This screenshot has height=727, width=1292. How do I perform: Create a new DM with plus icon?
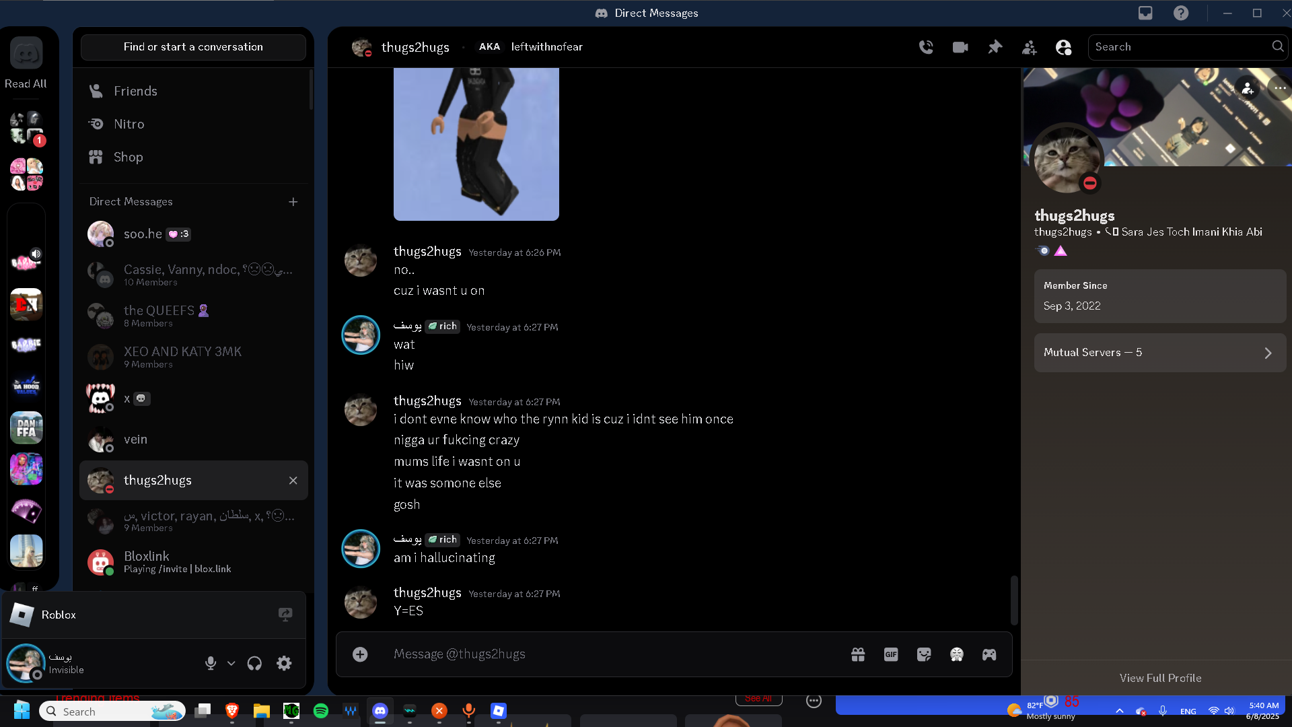[x=293, y=202]
